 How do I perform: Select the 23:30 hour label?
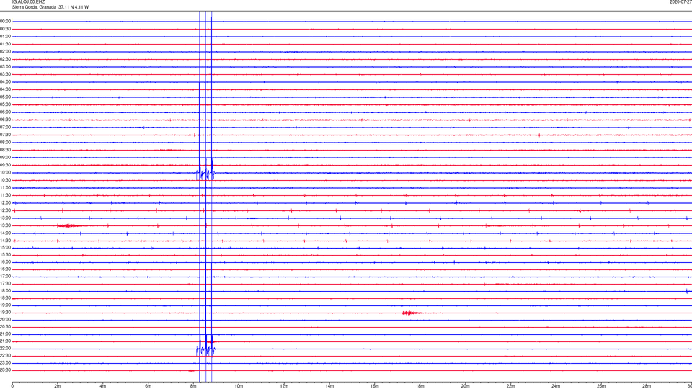pyautogui.click(x=5, y=370)
